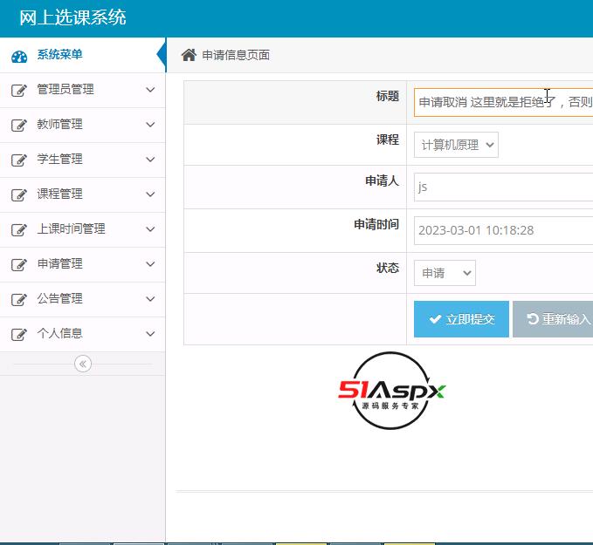The height and width of the screenshot is (545, 593).
Task: Click the 标题 text input field
Action: 503,102
